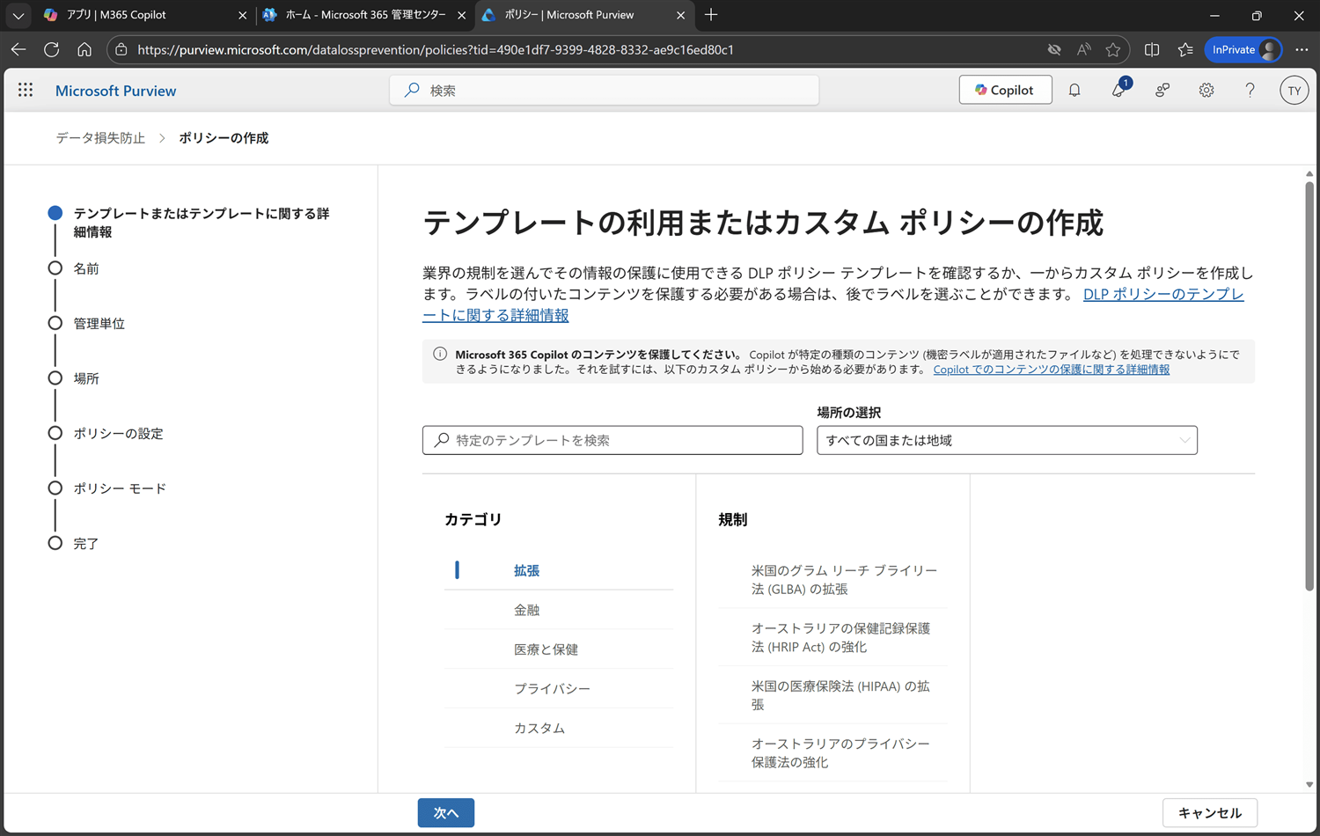Screen dimensions: 1320x836
Task: Open the what's new icon with badge
Action: (1119, 89)
